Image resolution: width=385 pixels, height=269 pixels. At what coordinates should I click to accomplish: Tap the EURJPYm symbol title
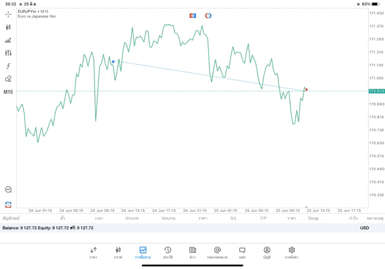[33, 11]
